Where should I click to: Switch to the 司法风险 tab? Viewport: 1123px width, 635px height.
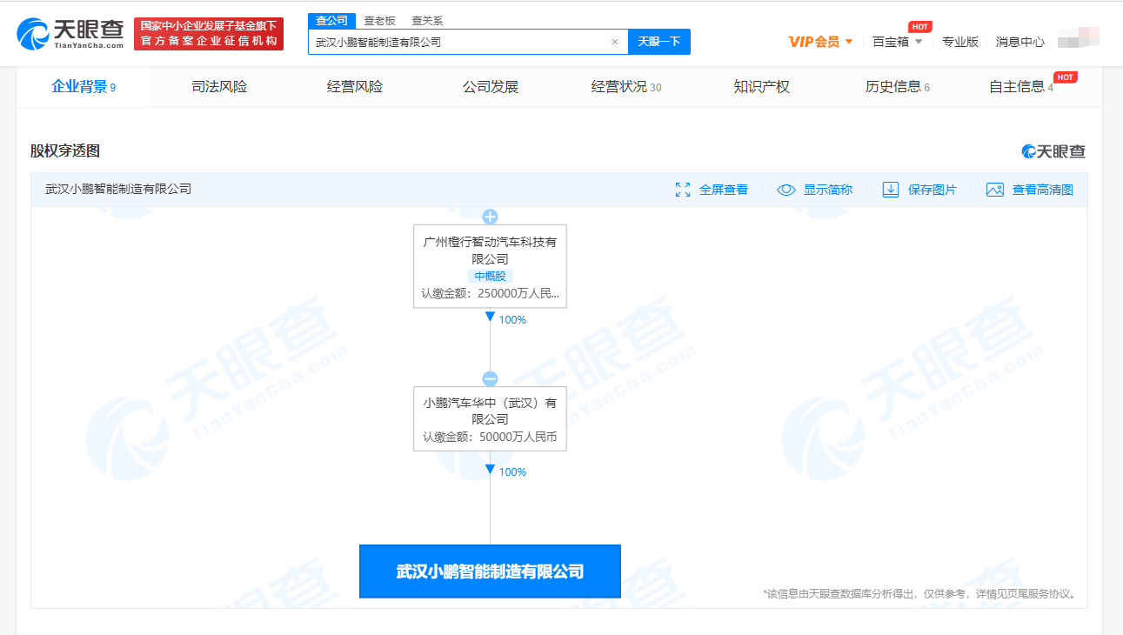tap(219, 87)
